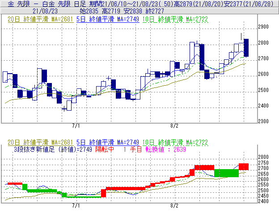Click the final red block at the lower chart's right

coord(244,167)
